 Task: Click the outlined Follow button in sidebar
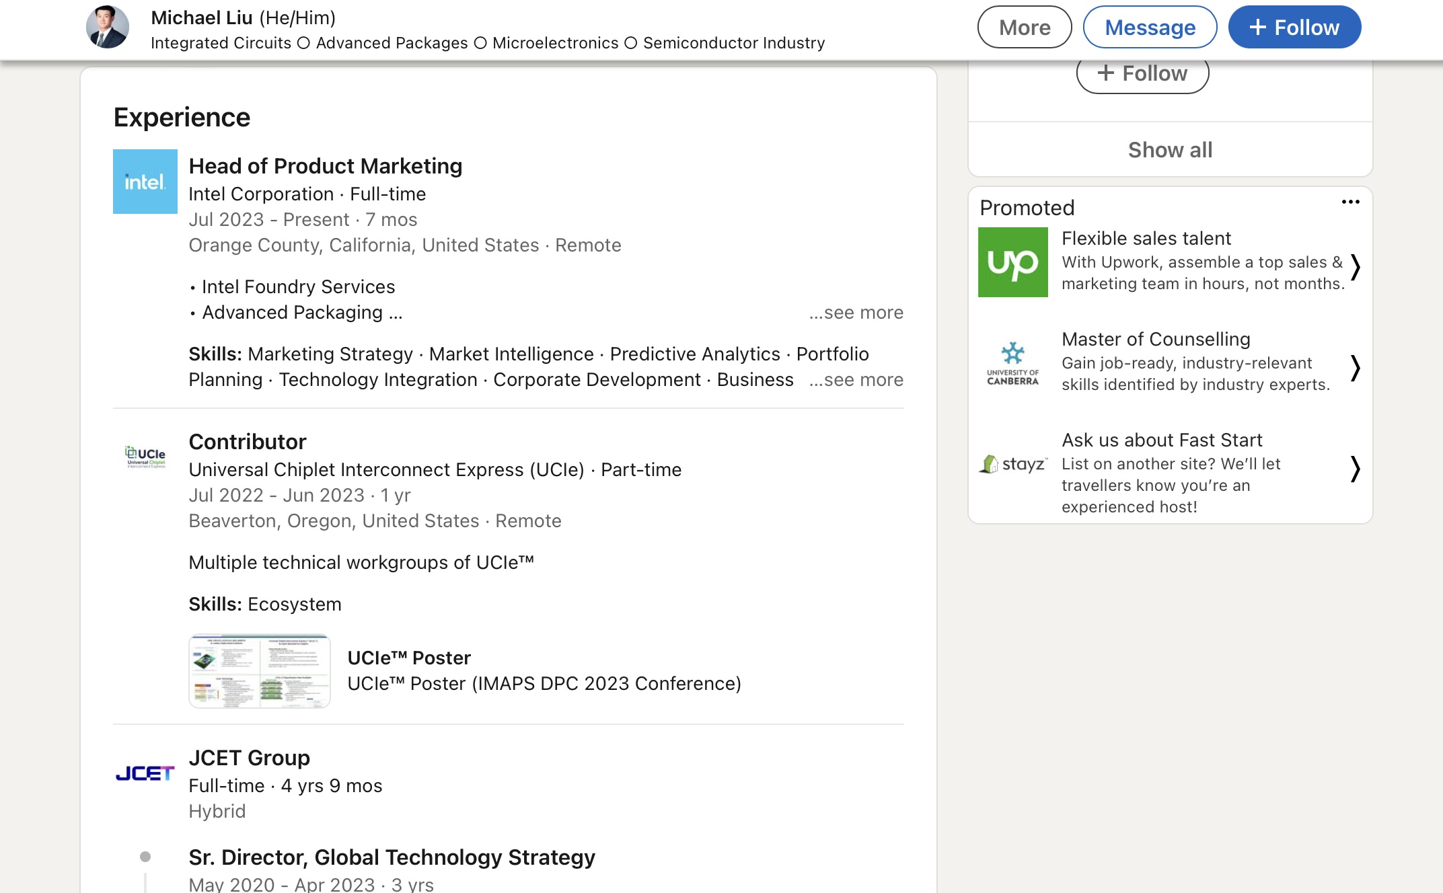click(1143, 73)
